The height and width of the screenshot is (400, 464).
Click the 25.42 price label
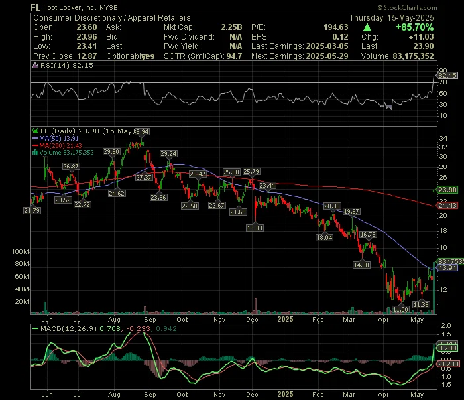pyautogui.click(x=198, y=174)
